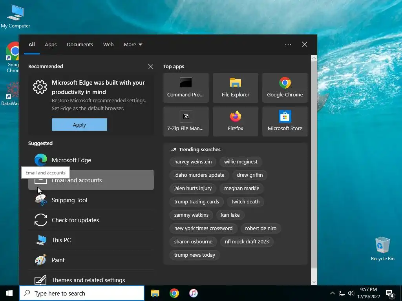Show hidden system tray icons
Image resolution: width=402 pixels, height=301 pixels.
point(332,293)
